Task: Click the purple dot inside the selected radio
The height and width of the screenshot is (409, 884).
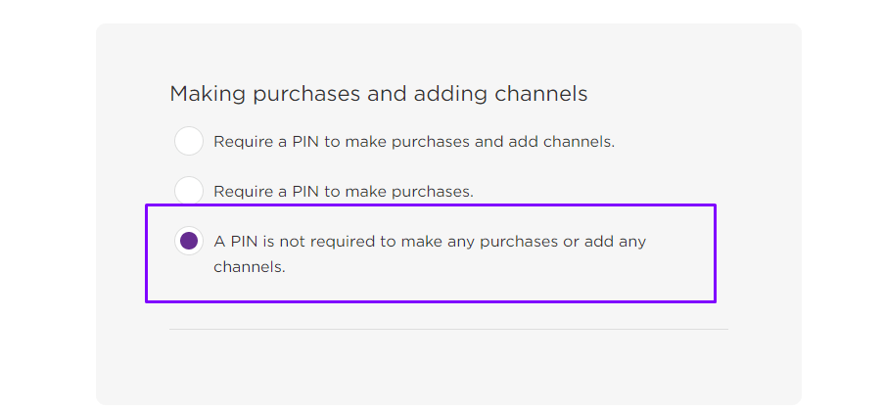Action: point(189,241)
